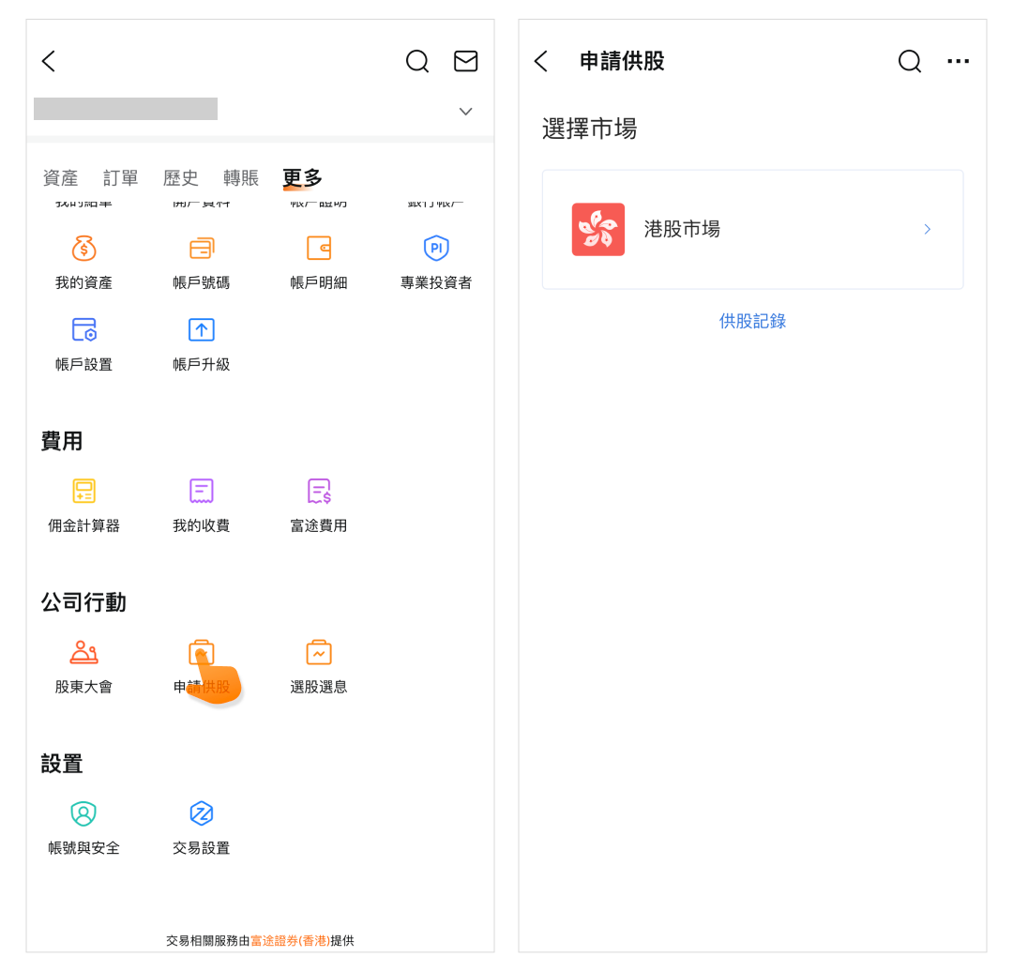Screen dimensions: 1013x972
Task: Open 選股選息 icon
Action: click(319, 652)
